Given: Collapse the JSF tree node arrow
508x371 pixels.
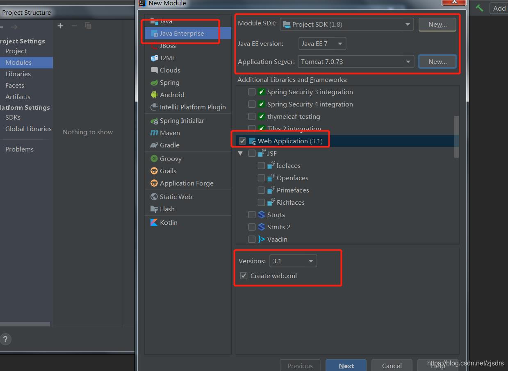Looking at the screenshot, I should 241,154.
